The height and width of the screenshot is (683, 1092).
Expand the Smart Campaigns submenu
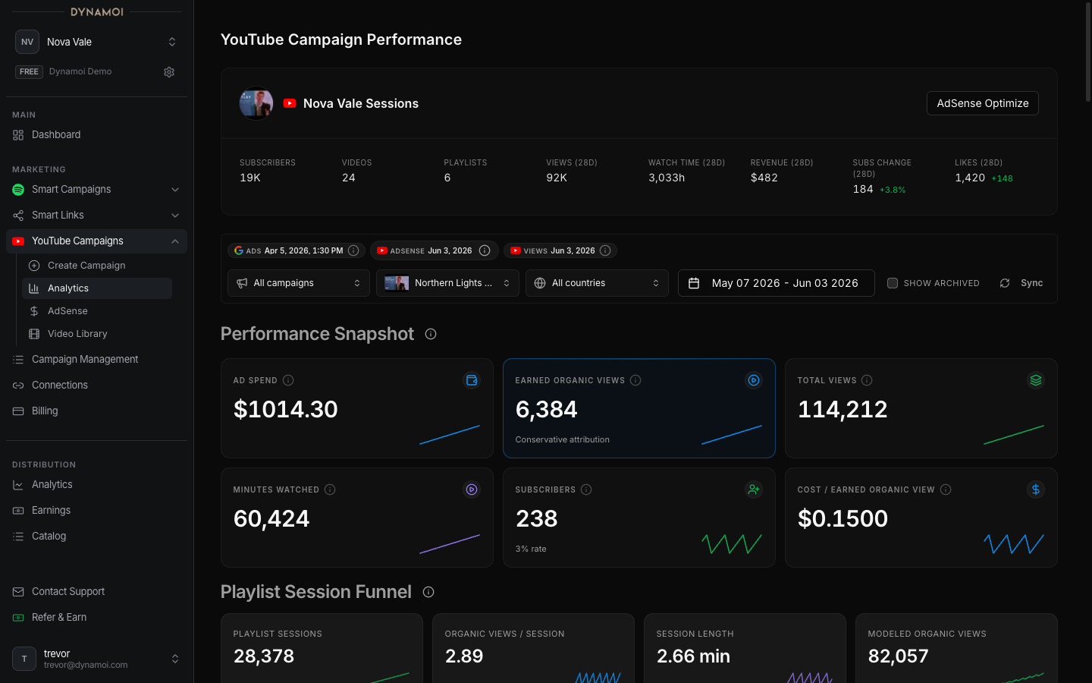coord(175,190)
